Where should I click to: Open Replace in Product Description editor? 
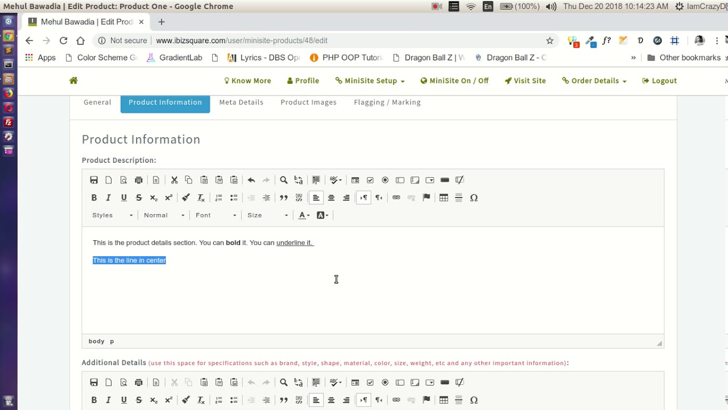[x=299, y=180]
